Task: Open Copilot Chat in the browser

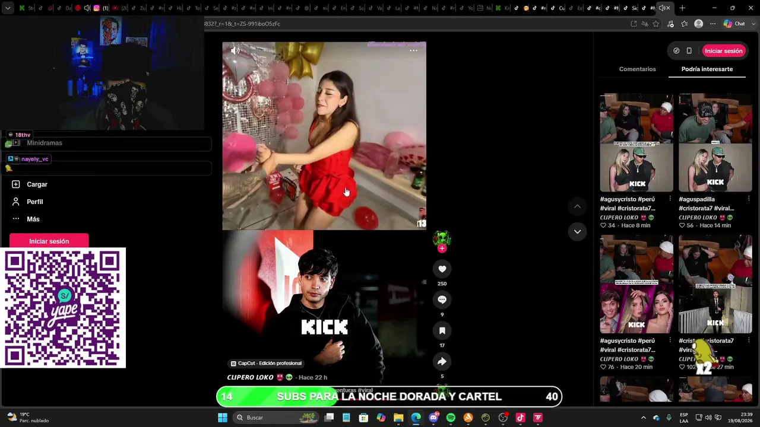Action: point(734,24)
